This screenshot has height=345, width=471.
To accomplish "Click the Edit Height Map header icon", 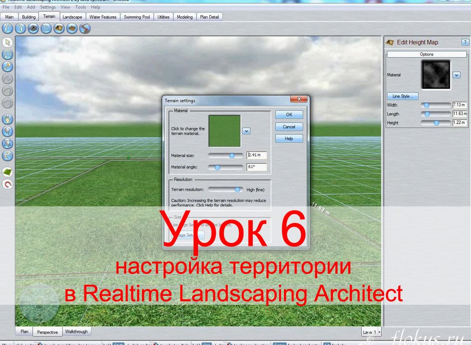I will (x=390, y=42).
